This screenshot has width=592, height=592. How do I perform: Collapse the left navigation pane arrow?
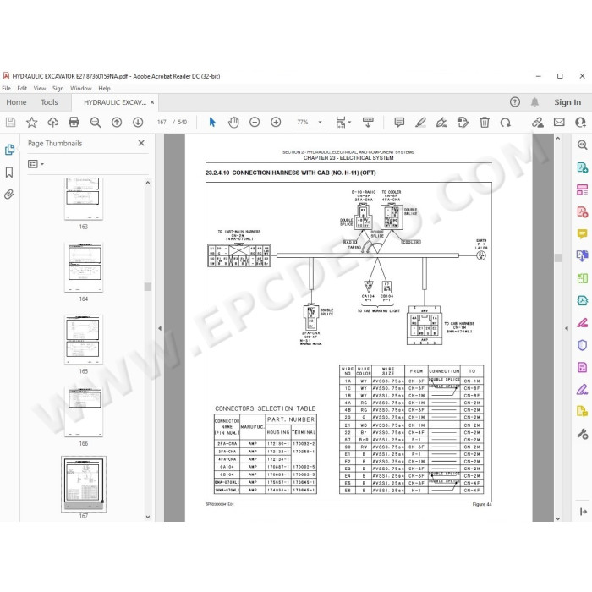(x=160, y=328)
